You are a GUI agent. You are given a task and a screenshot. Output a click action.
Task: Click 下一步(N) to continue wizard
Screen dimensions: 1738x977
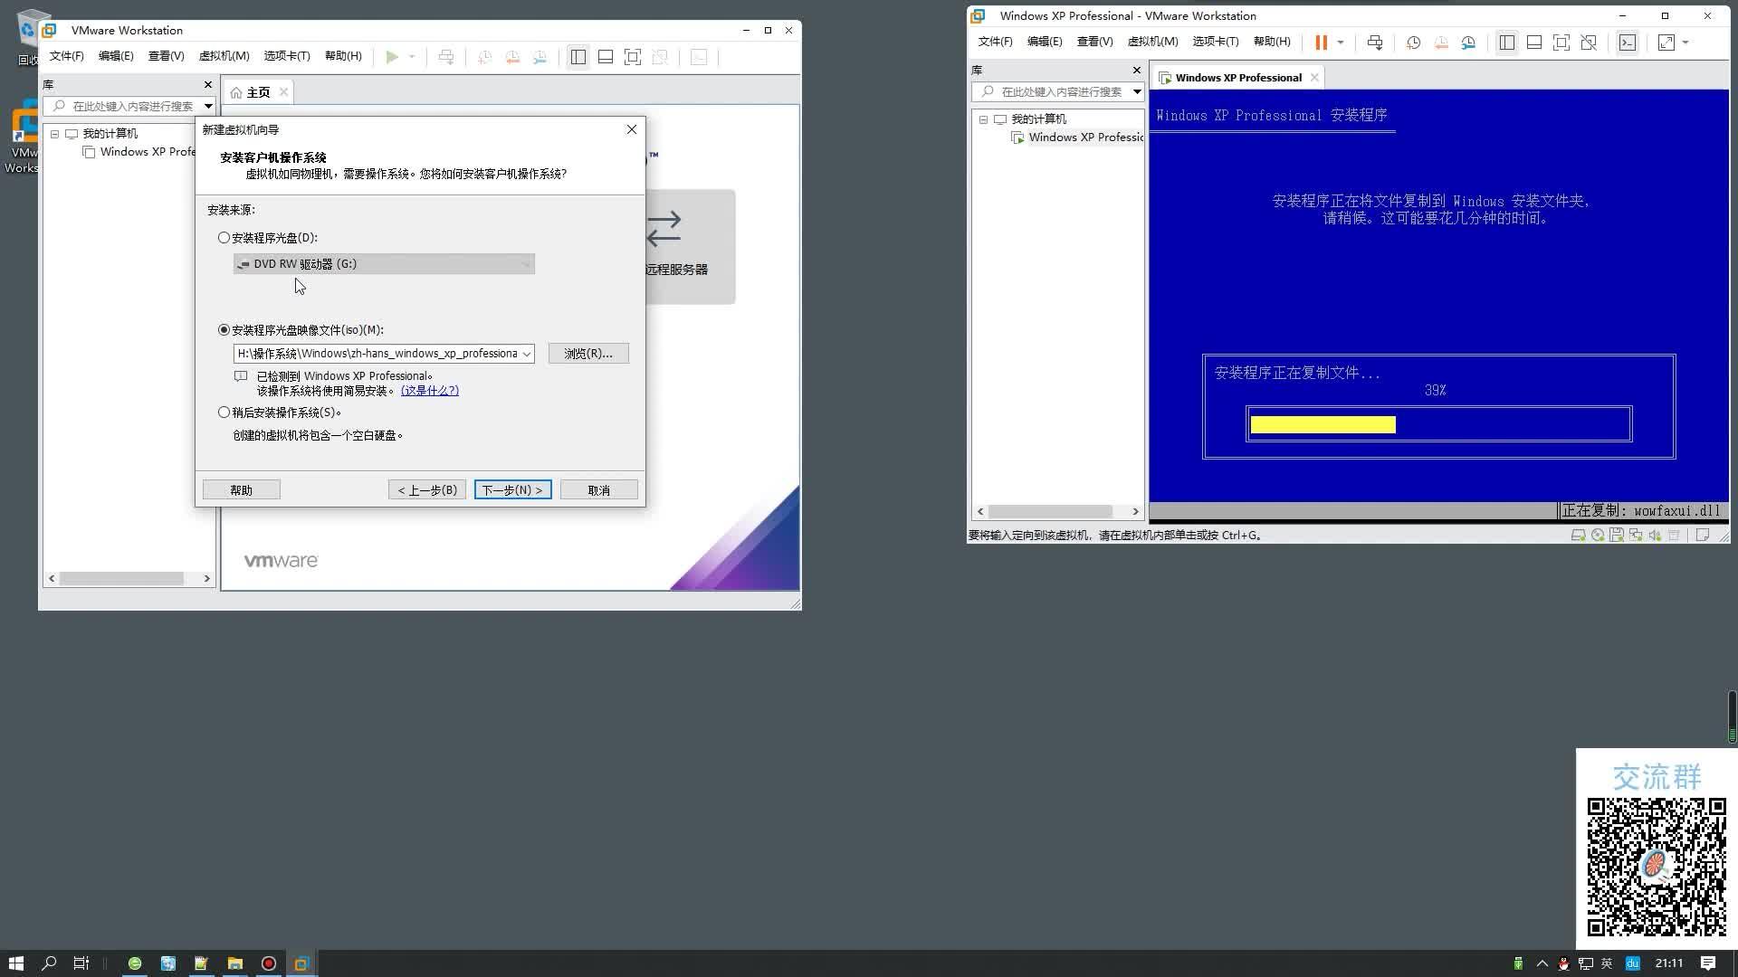(x=512, y=490)
